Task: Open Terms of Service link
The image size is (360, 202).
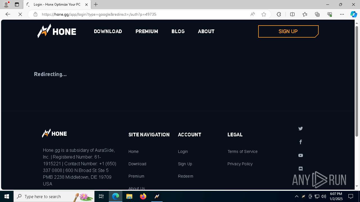Action: [x=242, y=151]
